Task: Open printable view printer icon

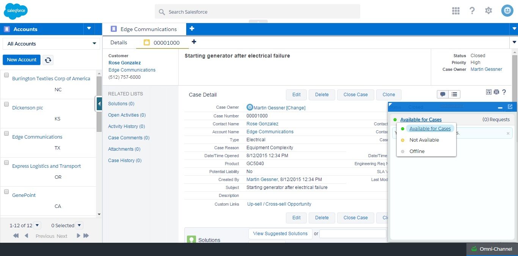Action: pyautogui.click(x=496, y=92)
